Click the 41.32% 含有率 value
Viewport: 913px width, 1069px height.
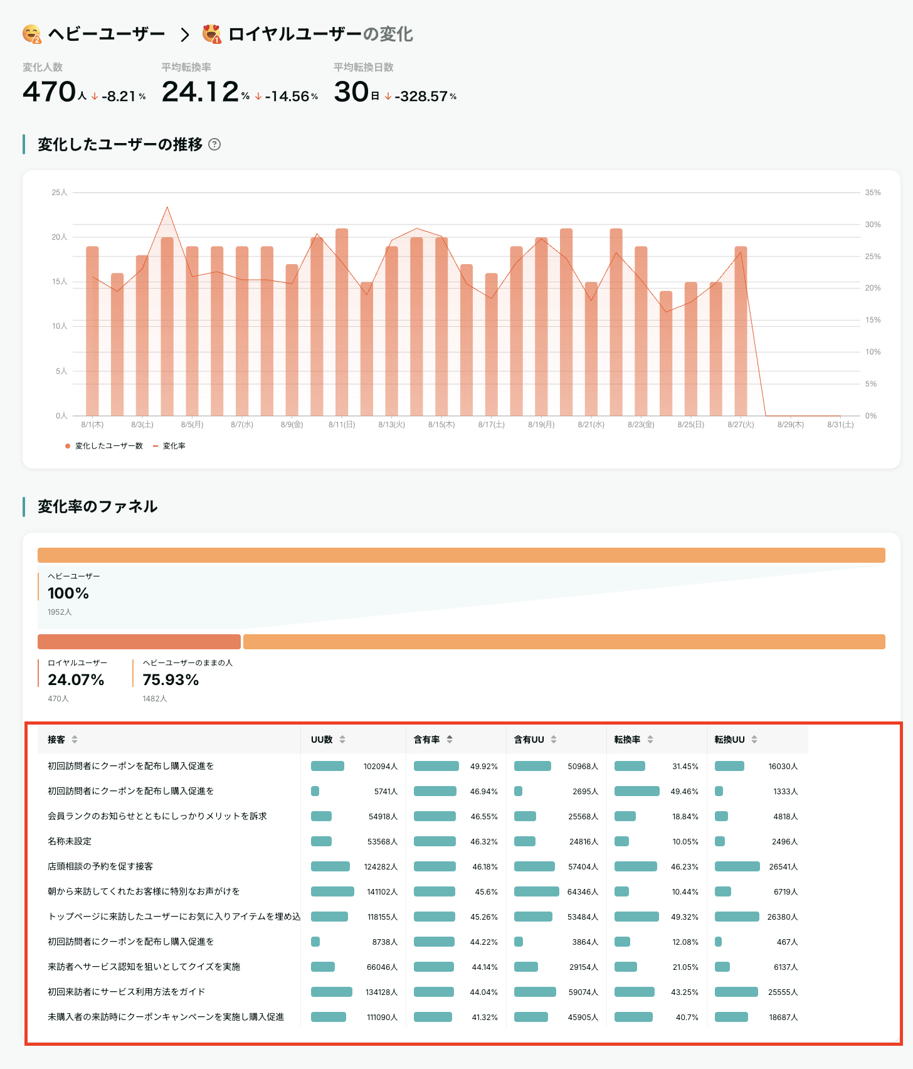(485, 1018)
